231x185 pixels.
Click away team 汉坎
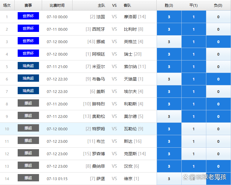click(128, 166)
